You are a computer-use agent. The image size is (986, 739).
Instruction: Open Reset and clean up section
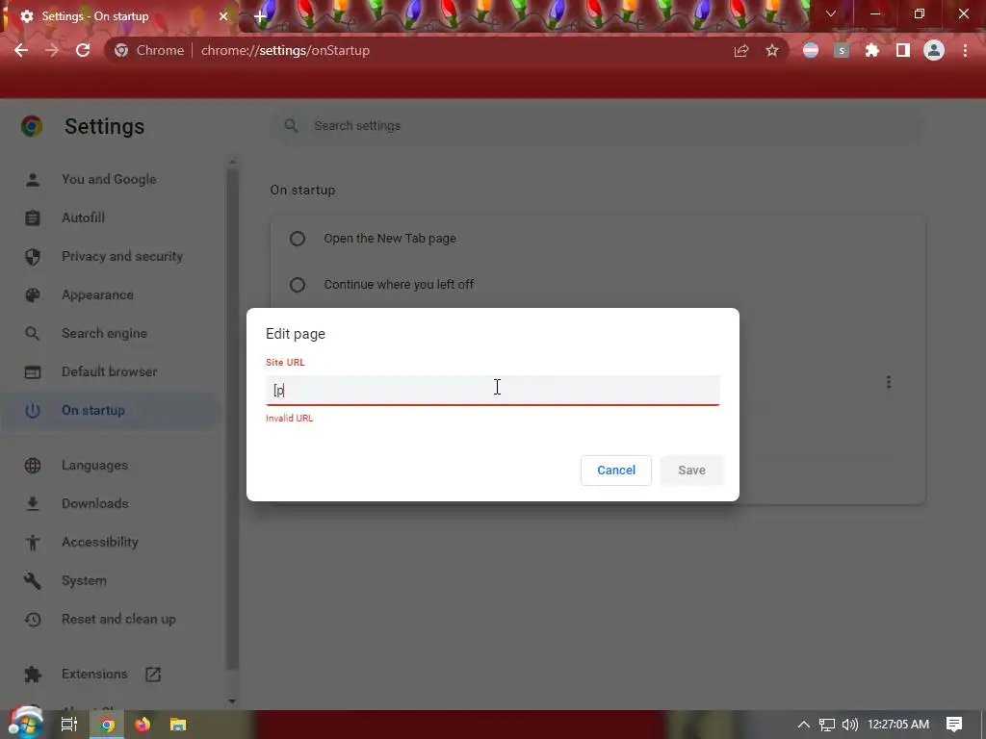pyautogui.click(x=118, y=619)
